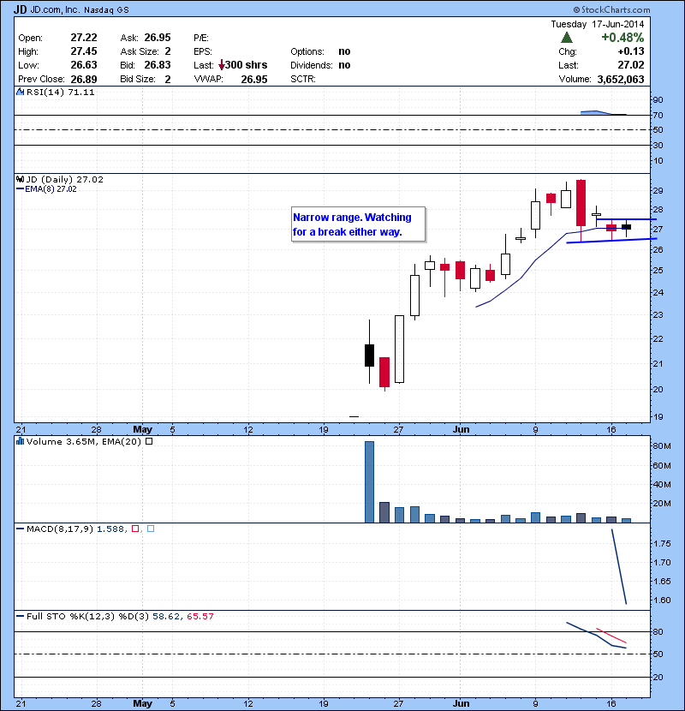Image resolution: width=685 pixels, height=711 pixels.
Task: Click the 90 label on RSI axis
Action: click(x=658, y=99)
